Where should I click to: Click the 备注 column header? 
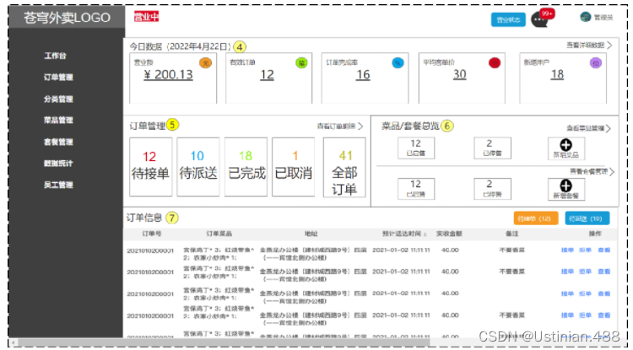point(512,234)
